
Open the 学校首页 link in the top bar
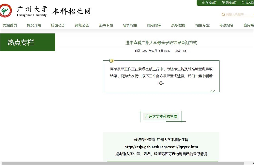[x=211, y=3]
